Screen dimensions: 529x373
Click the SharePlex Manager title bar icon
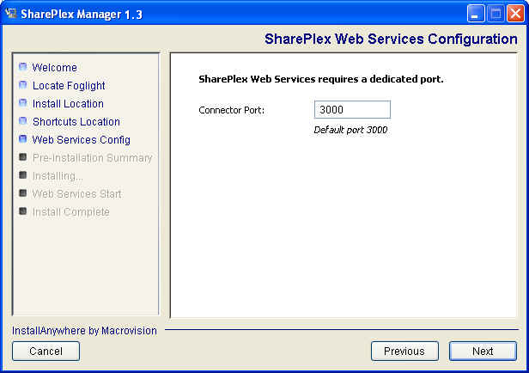[11, 13]
